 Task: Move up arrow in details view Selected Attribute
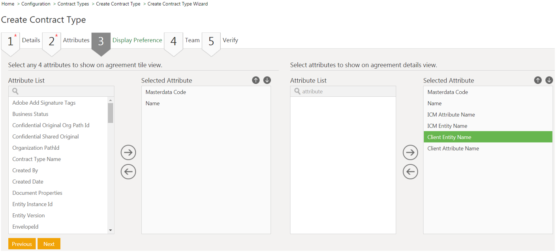coord(538,80)
